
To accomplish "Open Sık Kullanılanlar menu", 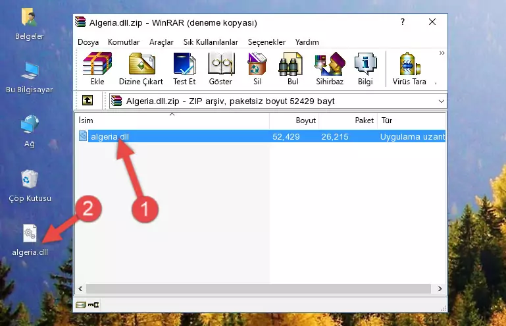I will click(x=211, y=42).
